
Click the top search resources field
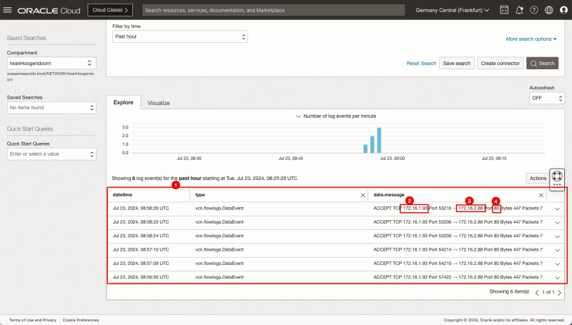pyautogui.click(x=272, y=11)
